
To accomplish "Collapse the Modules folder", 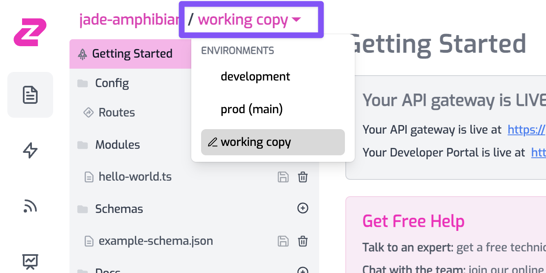I will [x=117, y=145].
